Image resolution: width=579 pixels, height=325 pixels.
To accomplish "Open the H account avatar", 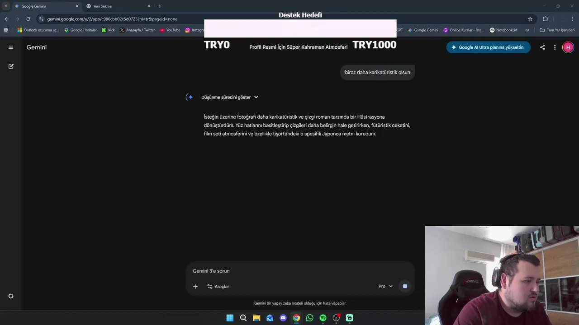I will point(568,47).
